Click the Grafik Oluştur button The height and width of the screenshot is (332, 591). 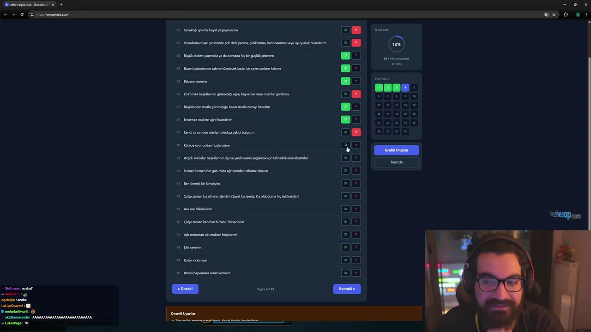397,150
